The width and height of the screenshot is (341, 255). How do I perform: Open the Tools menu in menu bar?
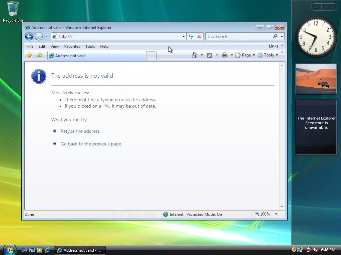pyautogui.click(x=90, y=46)
